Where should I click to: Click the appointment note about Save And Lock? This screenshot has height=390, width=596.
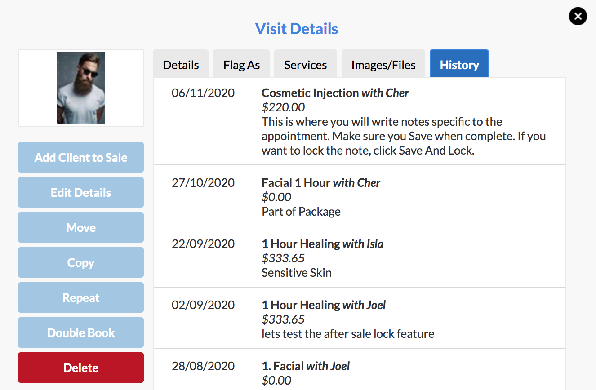[x=404, y=136]
